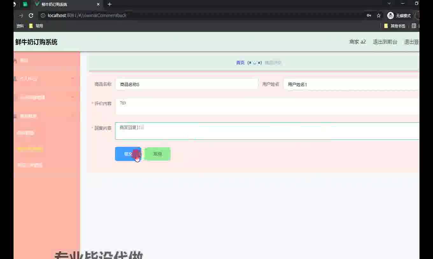Open the reading list icon
The width and height of the screenshot is (433, 259).
414,26
